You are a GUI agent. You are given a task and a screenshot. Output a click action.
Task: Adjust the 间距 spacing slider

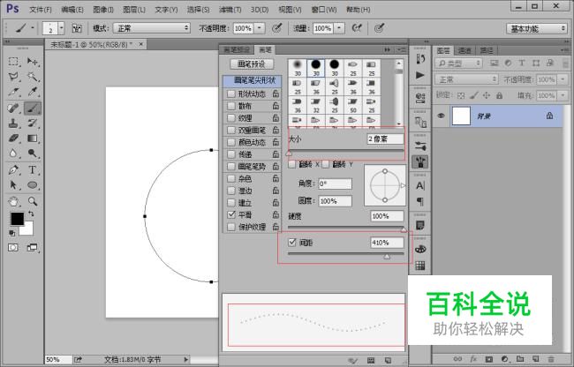pos(387,256)
